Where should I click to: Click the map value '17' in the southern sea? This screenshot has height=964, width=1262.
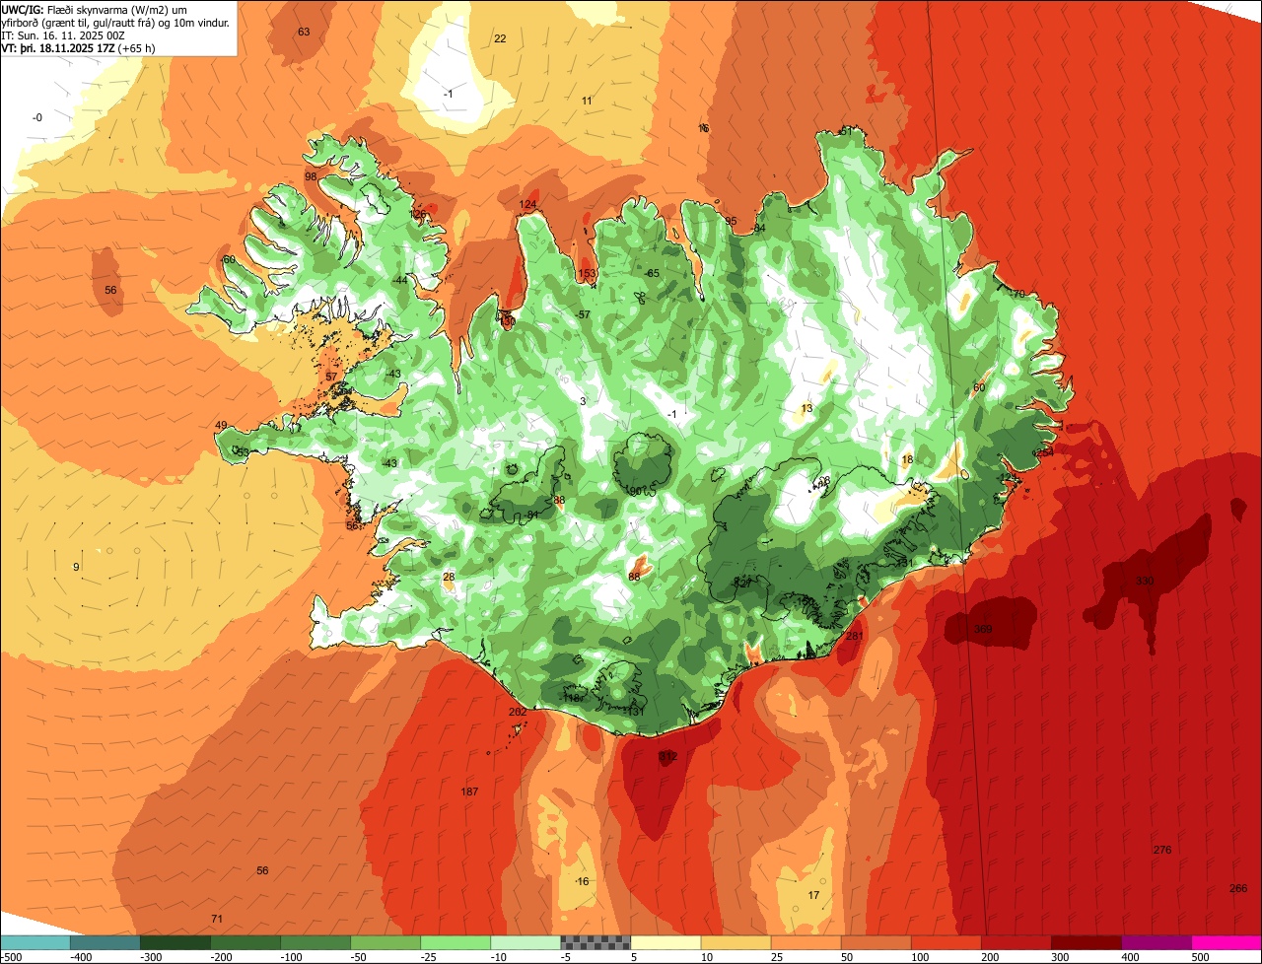click(813, 895)
